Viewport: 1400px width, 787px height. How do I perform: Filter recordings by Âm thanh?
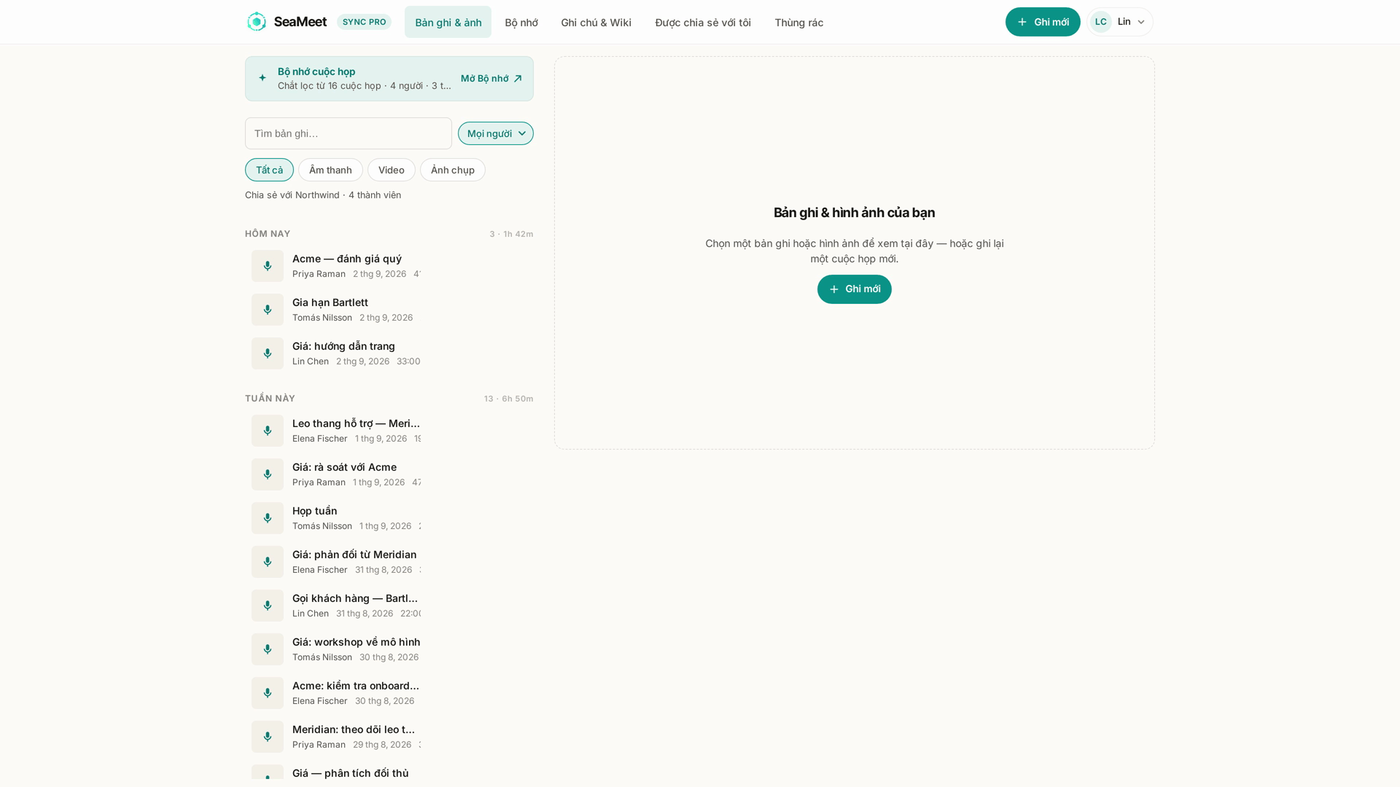330,170
